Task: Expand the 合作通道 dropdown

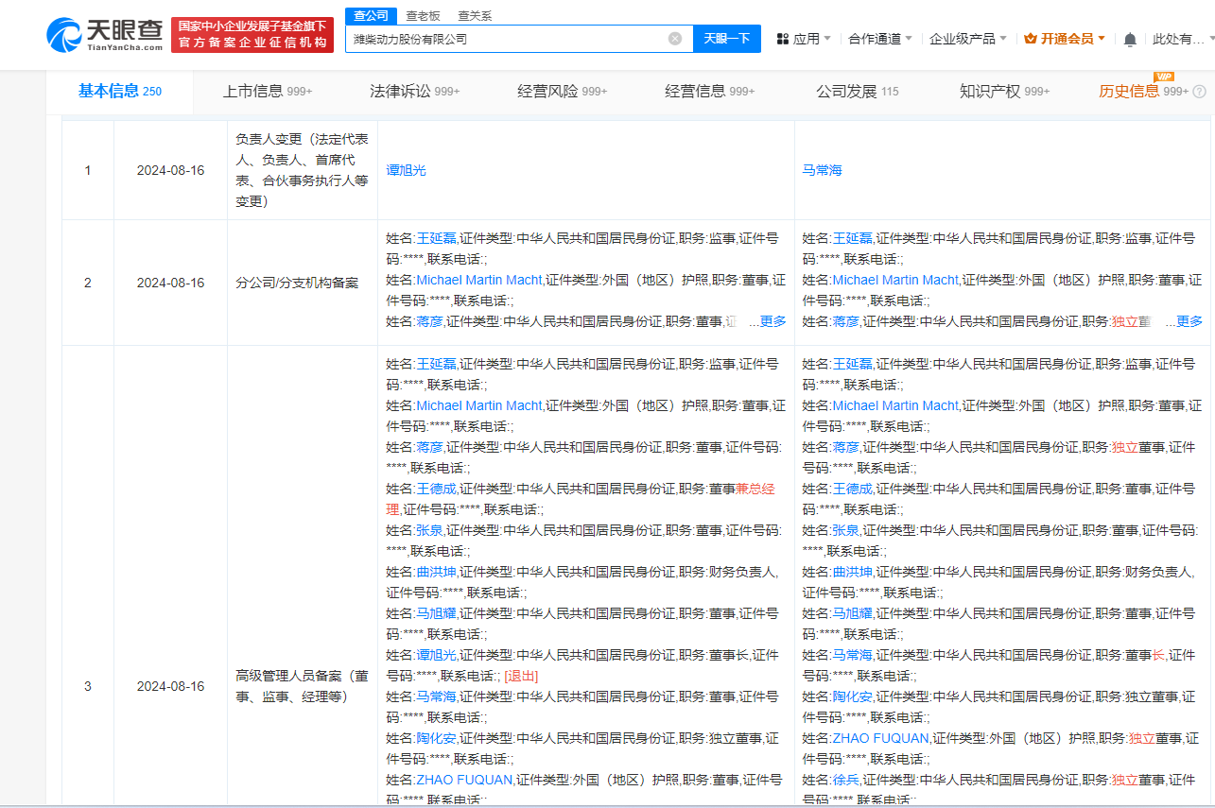Action: pyautogui.click(x=880, y=39)
